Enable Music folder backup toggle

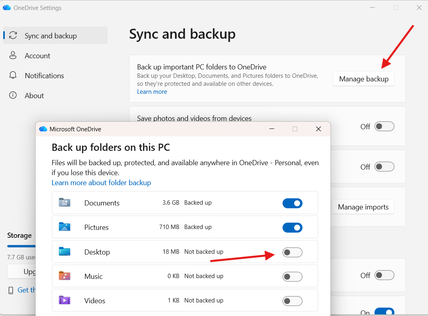(x=292, y=276)
